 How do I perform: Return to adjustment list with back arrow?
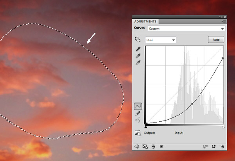(137, 146)
